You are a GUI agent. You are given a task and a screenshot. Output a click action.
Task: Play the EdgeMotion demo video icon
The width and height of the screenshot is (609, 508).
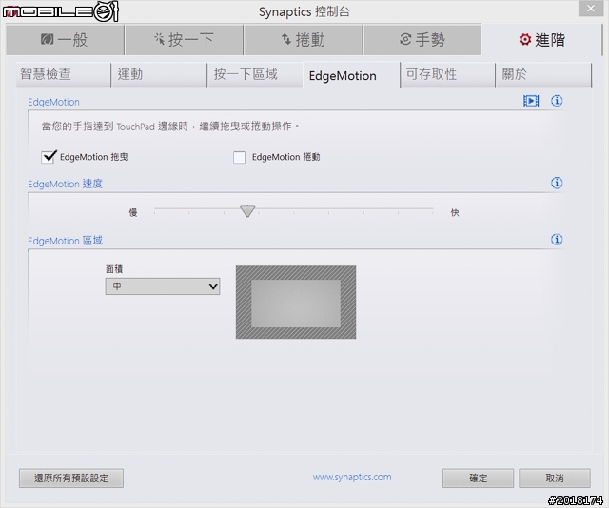coord(531,101)
